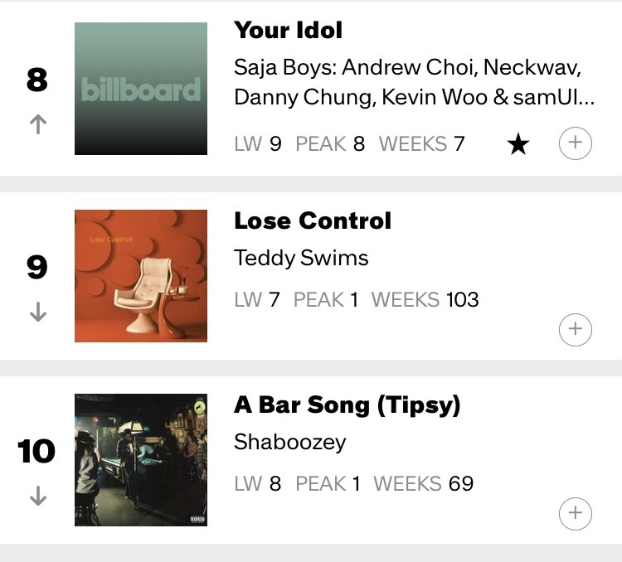Open A Bar Song (Tipsy) album cover
622x562 pixels.
[x=141, y=460]
